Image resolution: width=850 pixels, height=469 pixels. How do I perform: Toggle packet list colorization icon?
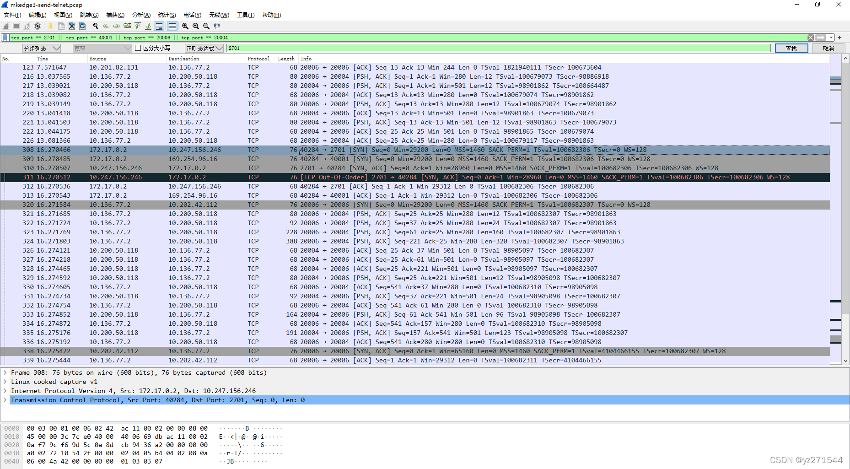pyautogui.click(x=172, y=26)
